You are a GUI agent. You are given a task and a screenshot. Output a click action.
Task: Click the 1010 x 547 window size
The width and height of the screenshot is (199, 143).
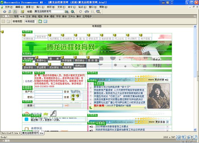click(169, 137)
